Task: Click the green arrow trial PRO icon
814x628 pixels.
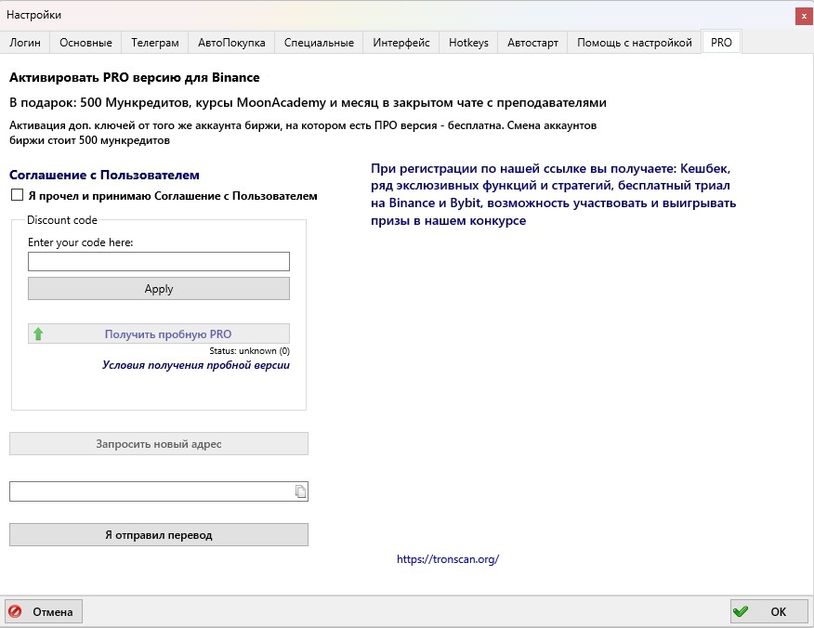Action: 38,334
